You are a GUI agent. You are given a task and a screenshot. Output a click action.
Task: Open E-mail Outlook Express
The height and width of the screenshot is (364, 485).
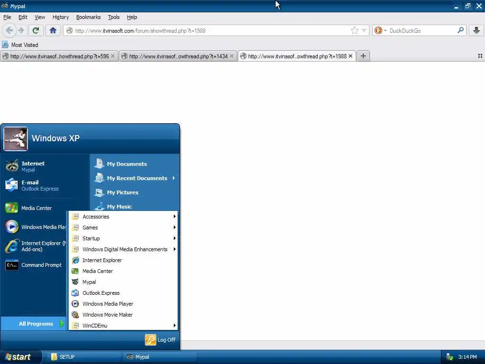click(45, 185)
